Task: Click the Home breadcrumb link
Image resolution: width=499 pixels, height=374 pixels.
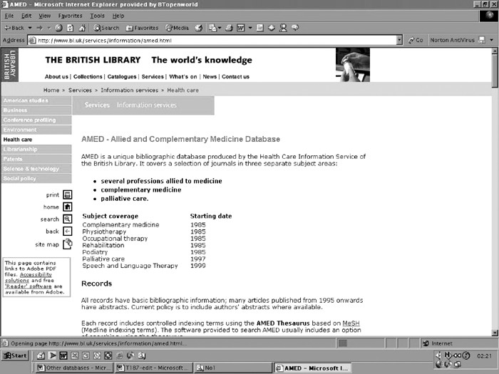Action: [51, 90]
